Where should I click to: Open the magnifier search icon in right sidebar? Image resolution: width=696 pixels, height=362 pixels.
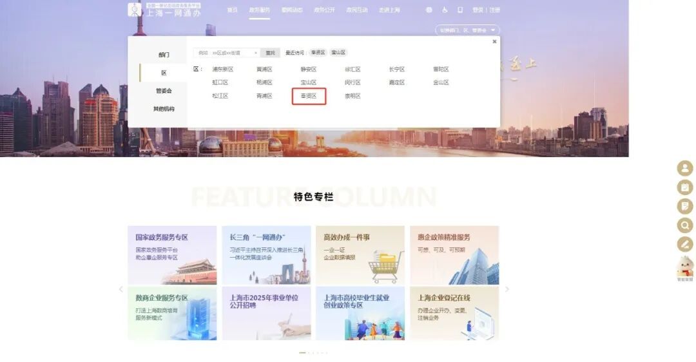pyautogui.click(x=685, y=225)
